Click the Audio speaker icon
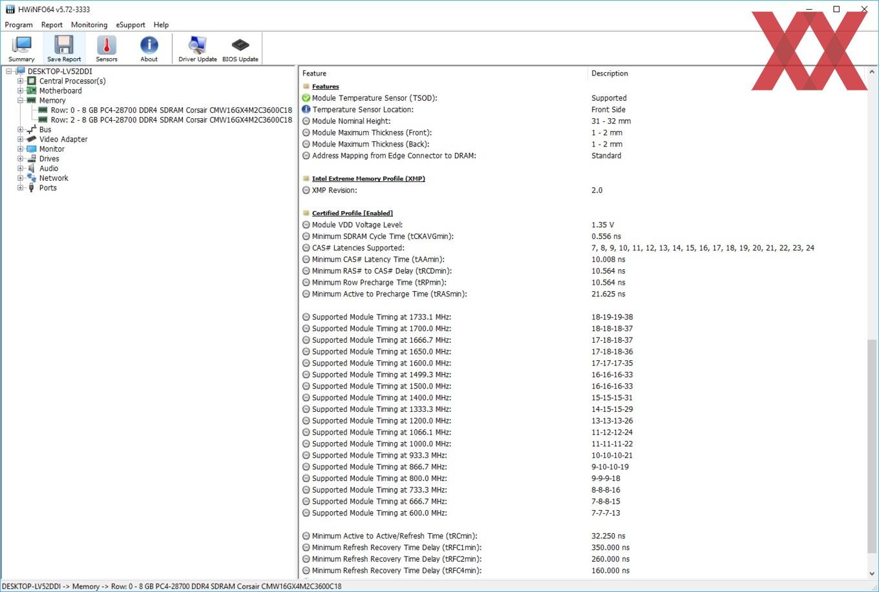Viewport: 879px width, 592px height. (32, 168)
